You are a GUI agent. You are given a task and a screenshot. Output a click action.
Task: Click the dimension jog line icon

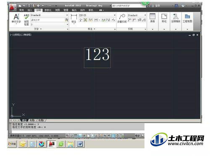coord(113,20)
